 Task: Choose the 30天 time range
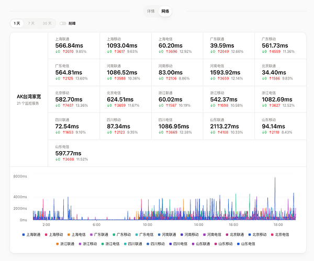(47, 24)
